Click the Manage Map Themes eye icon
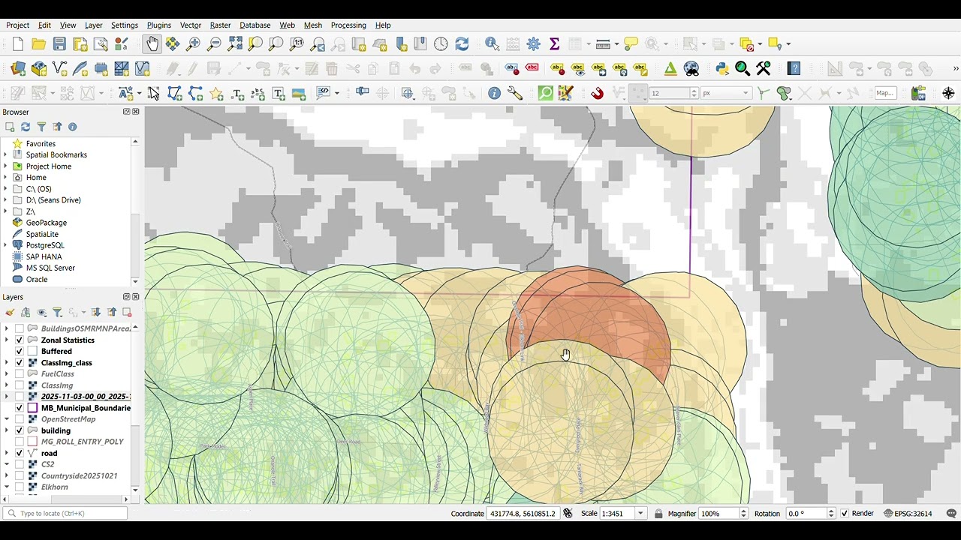 (42, 313)
